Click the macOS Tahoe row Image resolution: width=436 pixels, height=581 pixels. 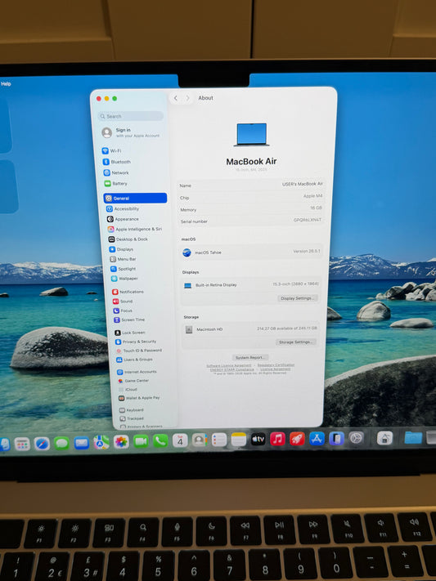(x=251, y=252)
